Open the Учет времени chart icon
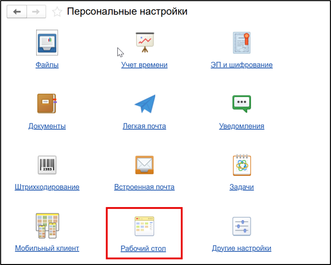This screenshot has height=265, width=331. pos(145,42)
